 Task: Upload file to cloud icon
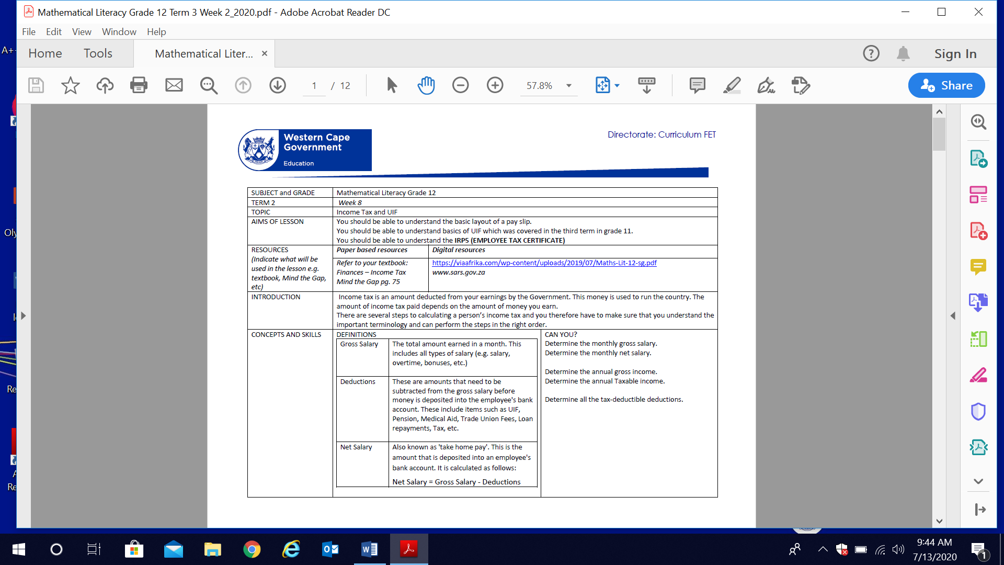click(105, 85)
